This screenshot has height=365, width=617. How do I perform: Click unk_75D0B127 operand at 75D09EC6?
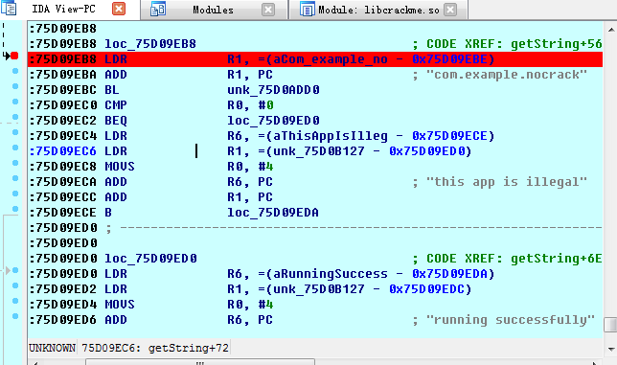319,151
